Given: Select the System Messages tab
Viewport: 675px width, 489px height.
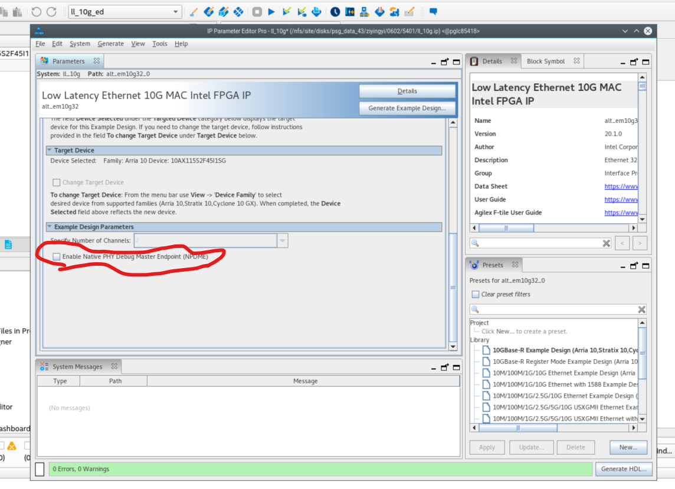Looking at the screenshot, I should [x=77, y=367].
